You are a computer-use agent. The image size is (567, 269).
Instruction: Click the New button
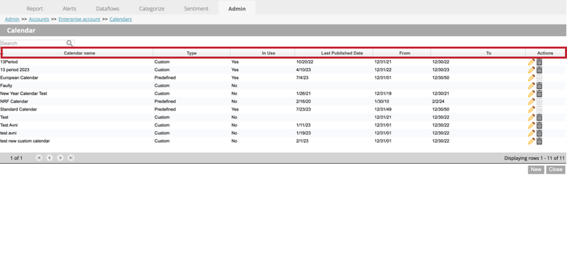coord(536,170)
